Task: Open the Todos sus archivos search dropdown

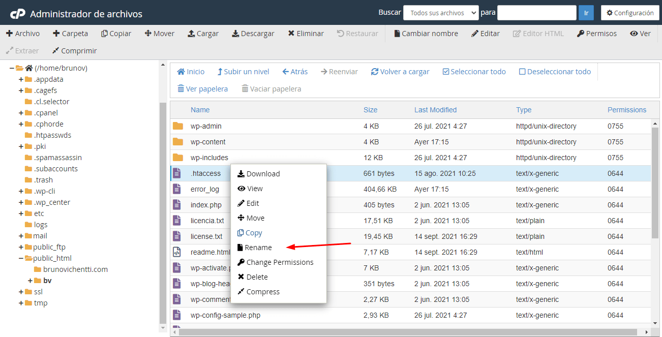Action: [441, 13]
